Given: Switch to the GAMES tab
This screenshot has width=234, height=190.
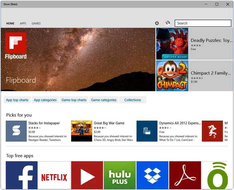Looking at the screenshot, I should pos(36,24).
